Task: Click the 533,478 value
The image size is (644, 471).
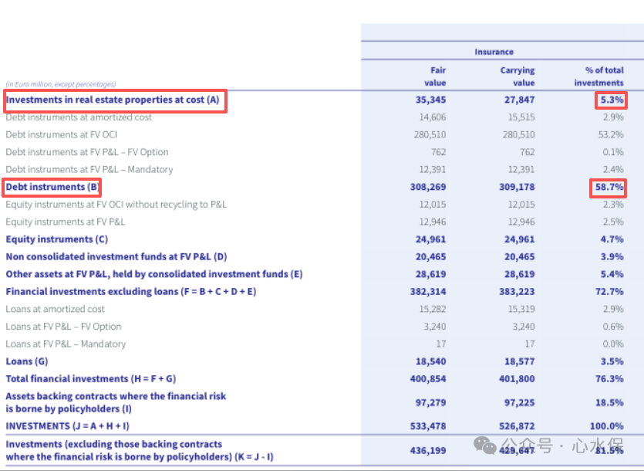Action: (x=428, y=426)
